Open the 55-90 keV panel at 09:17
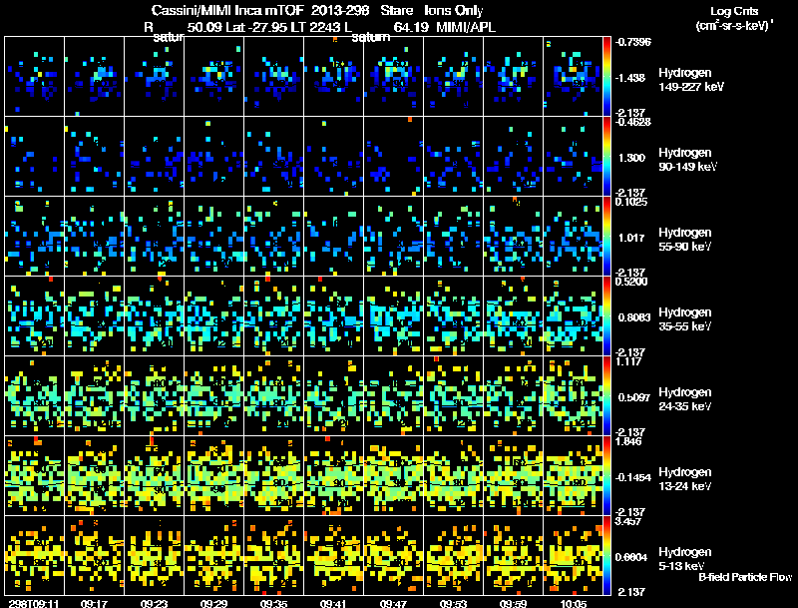 click(x=94, y=237)
